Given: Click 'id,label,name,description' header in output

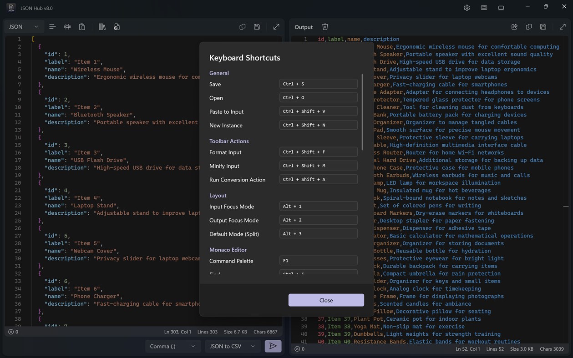Looking at the screenshot, I should pyautogui.click(x=359, y=39).
